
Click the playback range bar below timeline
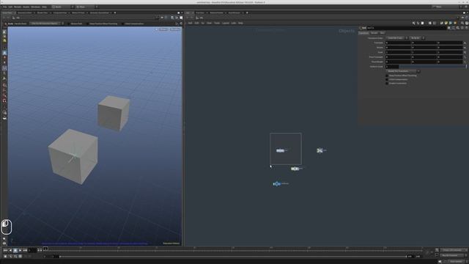coord(233,257)
